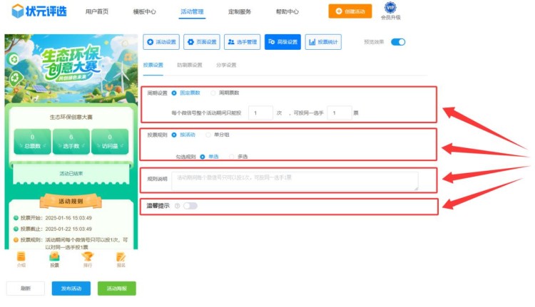Image resolution: width=535 pixels, height=307 pixels.
Task: Toggle the 预览效果 switch
Action: click(398, 42)
